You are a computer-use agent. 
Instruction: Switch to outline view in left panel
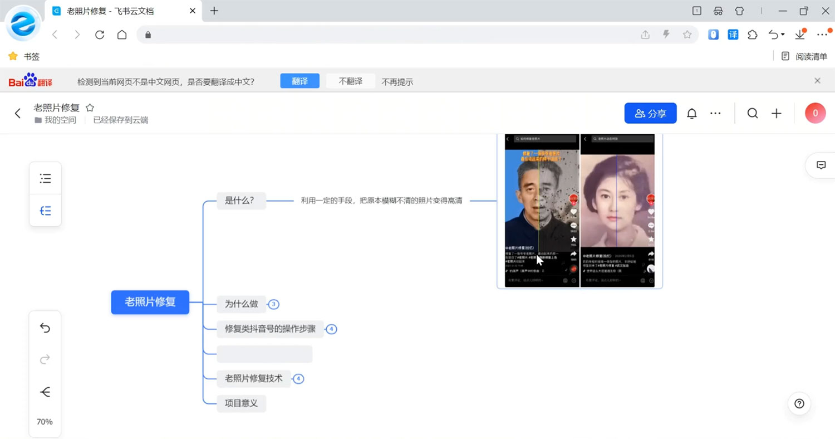point(45,178)
